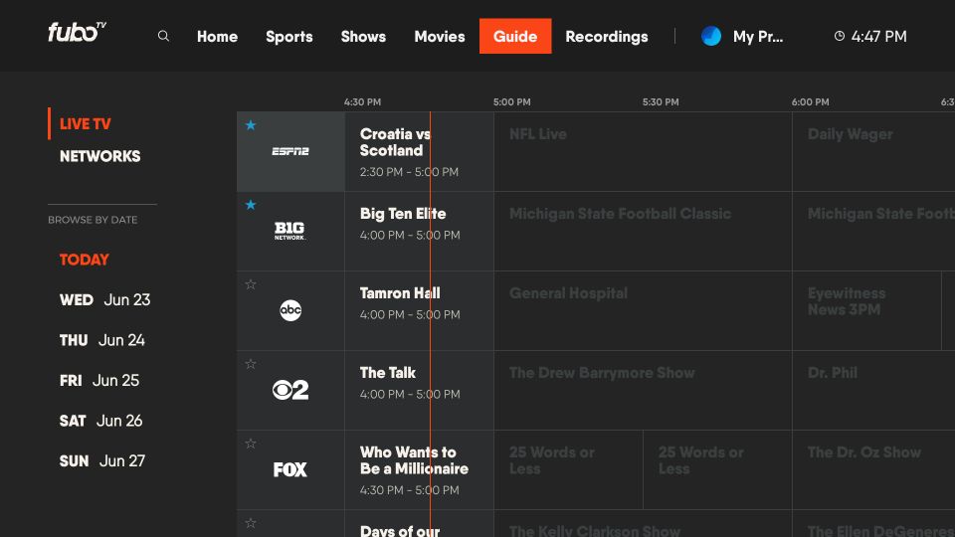Select The Kelly Clarkson Show program
This screenshot has height=537, width=955.
tap(643, 524)
